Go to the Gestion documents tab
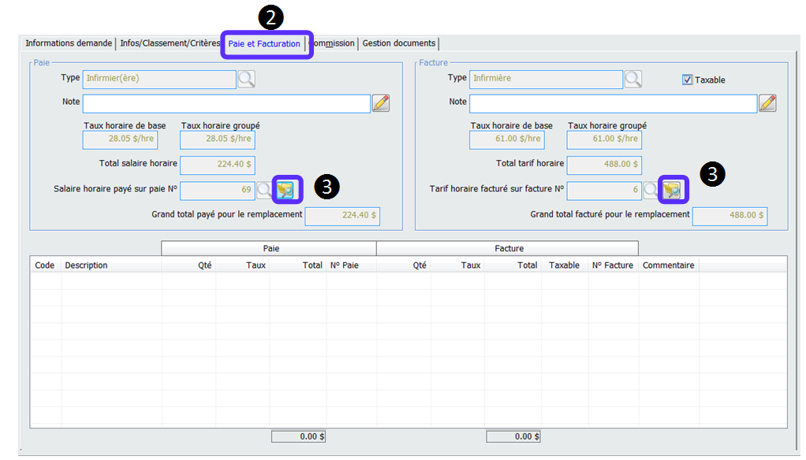Image resolution: width=806 pixels, height=460 pixels. coord(398,43)
